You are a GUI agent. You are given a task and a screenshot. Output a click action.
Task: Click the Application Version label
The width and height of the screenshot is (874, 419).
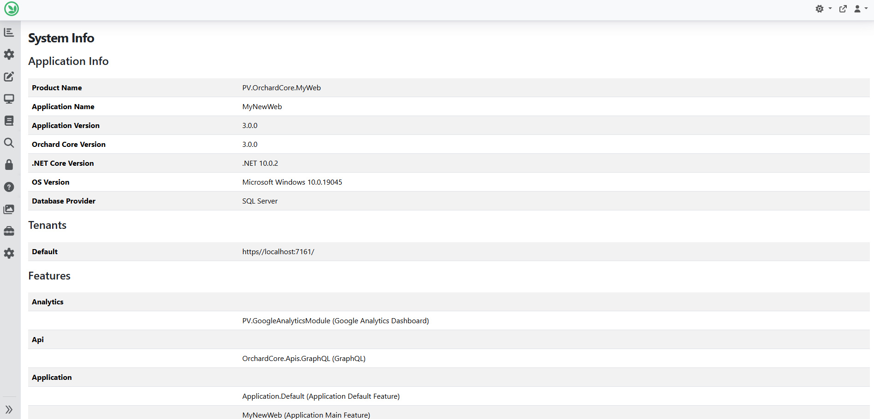tap(65, 126)
